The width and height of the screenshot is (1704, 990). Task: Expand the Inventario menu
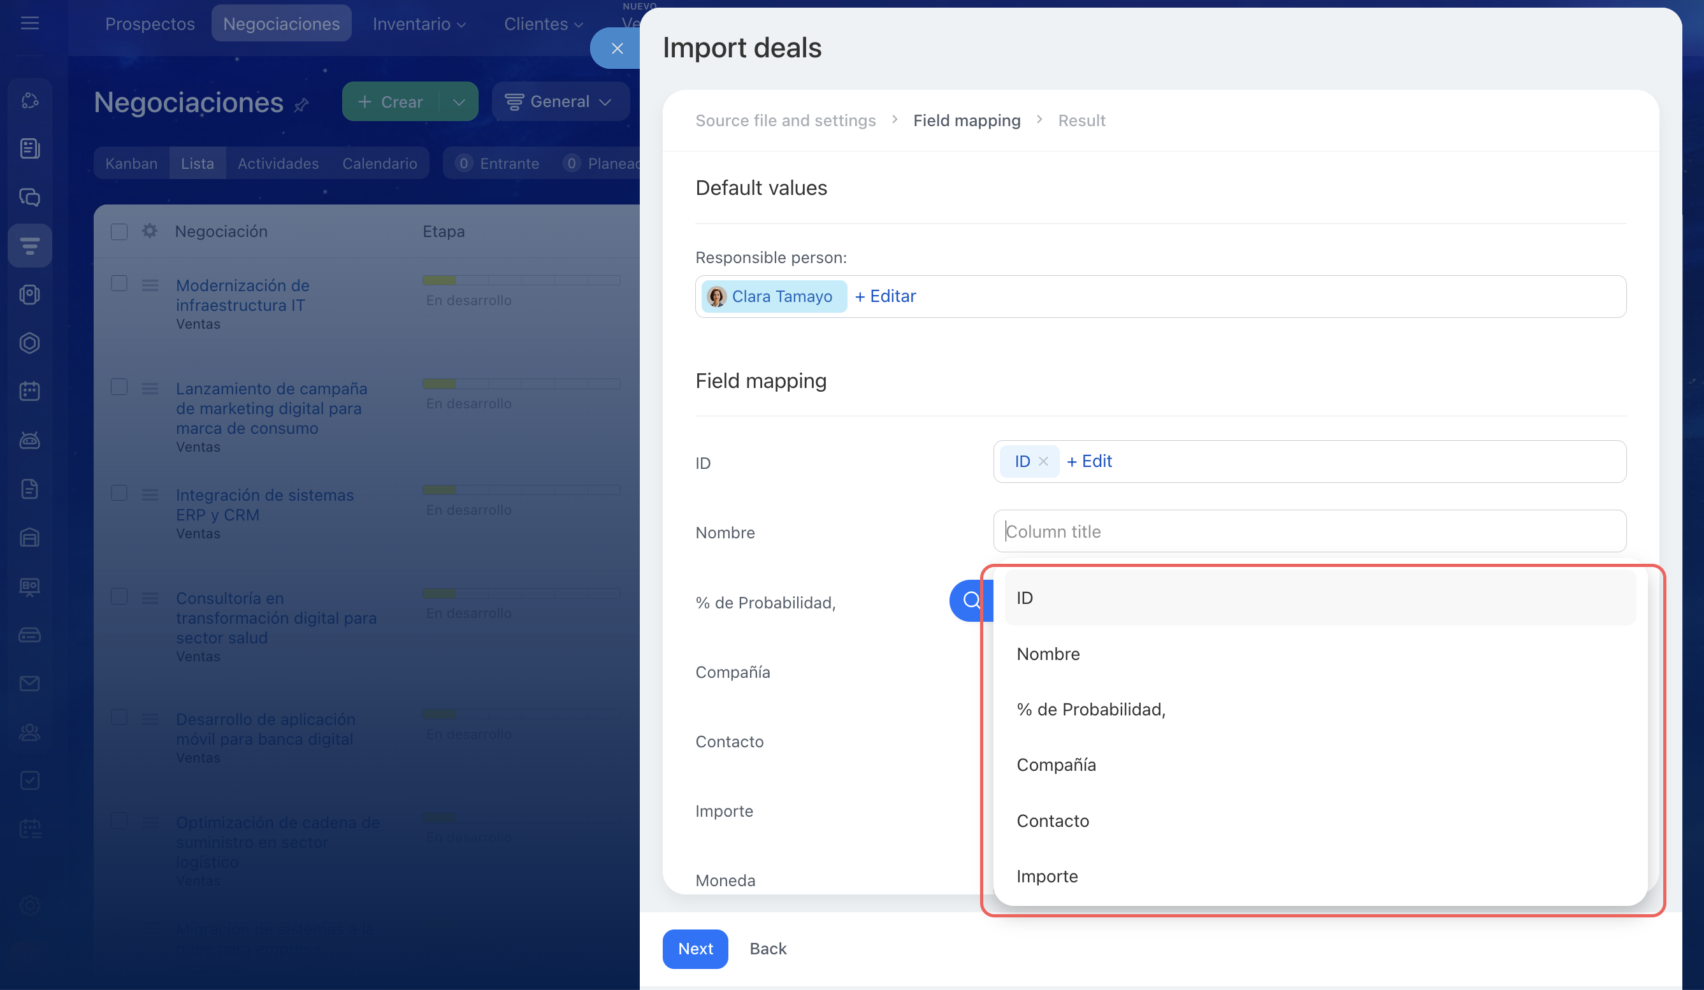point(419,24)
